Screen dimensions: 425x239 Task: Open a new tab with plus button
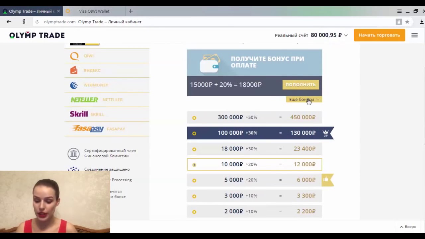point(131,11)
